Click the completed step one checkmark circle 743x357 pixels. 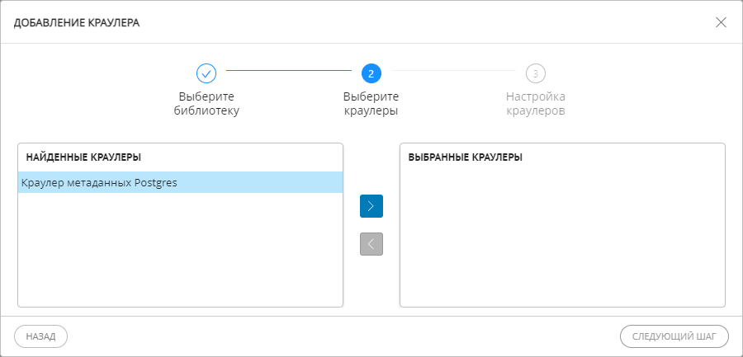206,73
